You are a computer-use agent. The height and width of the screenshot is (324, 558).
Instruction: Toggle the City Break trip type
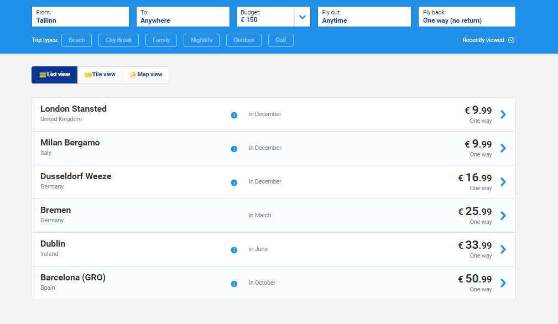[x=118, y=40]
